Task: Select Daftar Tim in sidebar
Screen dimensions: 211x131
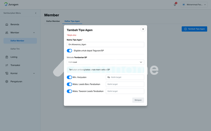Action: tap(15, 49)
